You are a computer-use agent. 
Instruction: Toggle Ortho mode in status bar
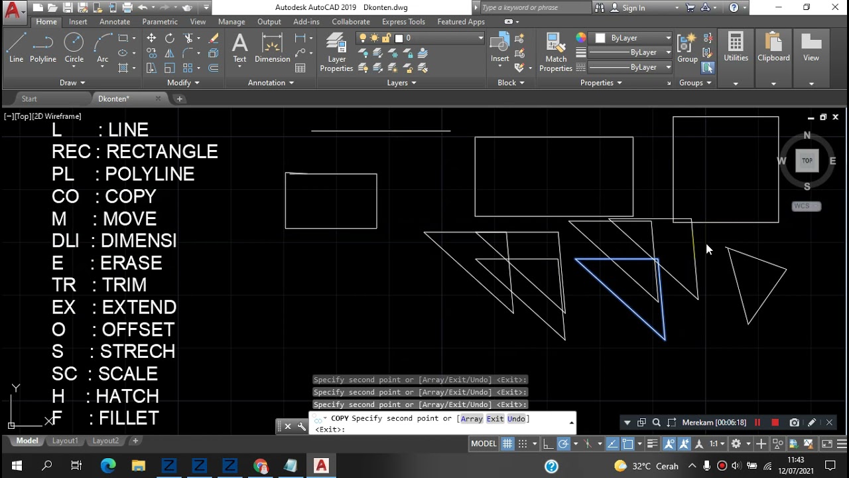pyautogui.click(x=548, y=443)
